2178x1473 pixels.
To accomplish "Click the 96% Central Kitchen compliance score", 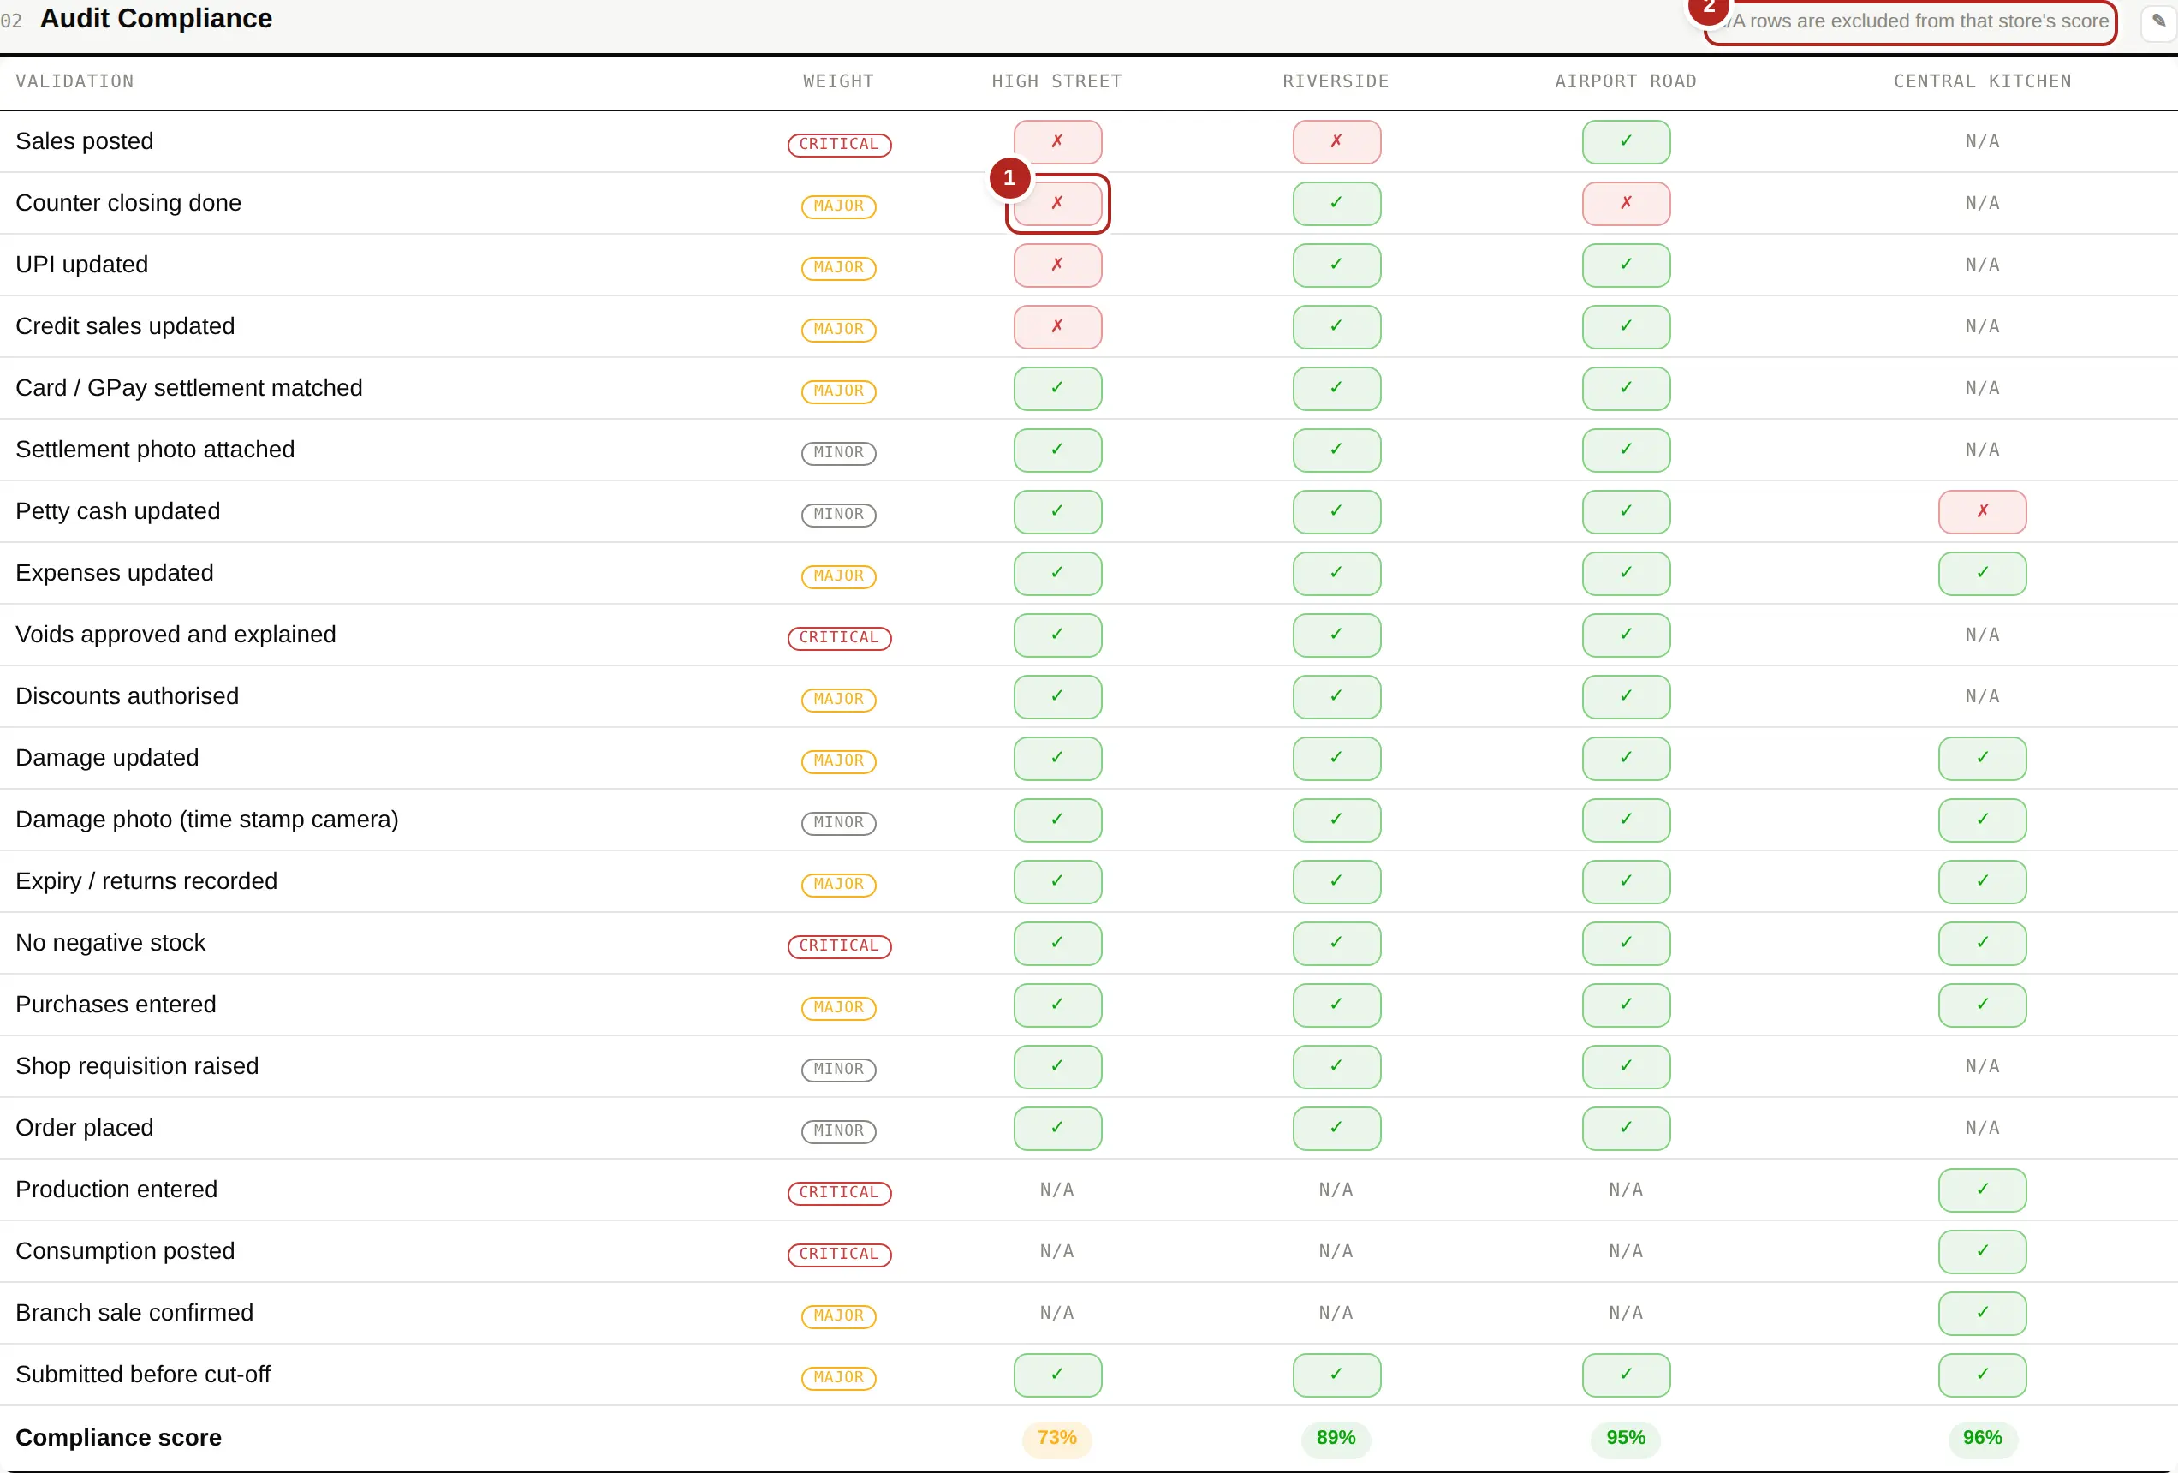I will (1982, 1438).
